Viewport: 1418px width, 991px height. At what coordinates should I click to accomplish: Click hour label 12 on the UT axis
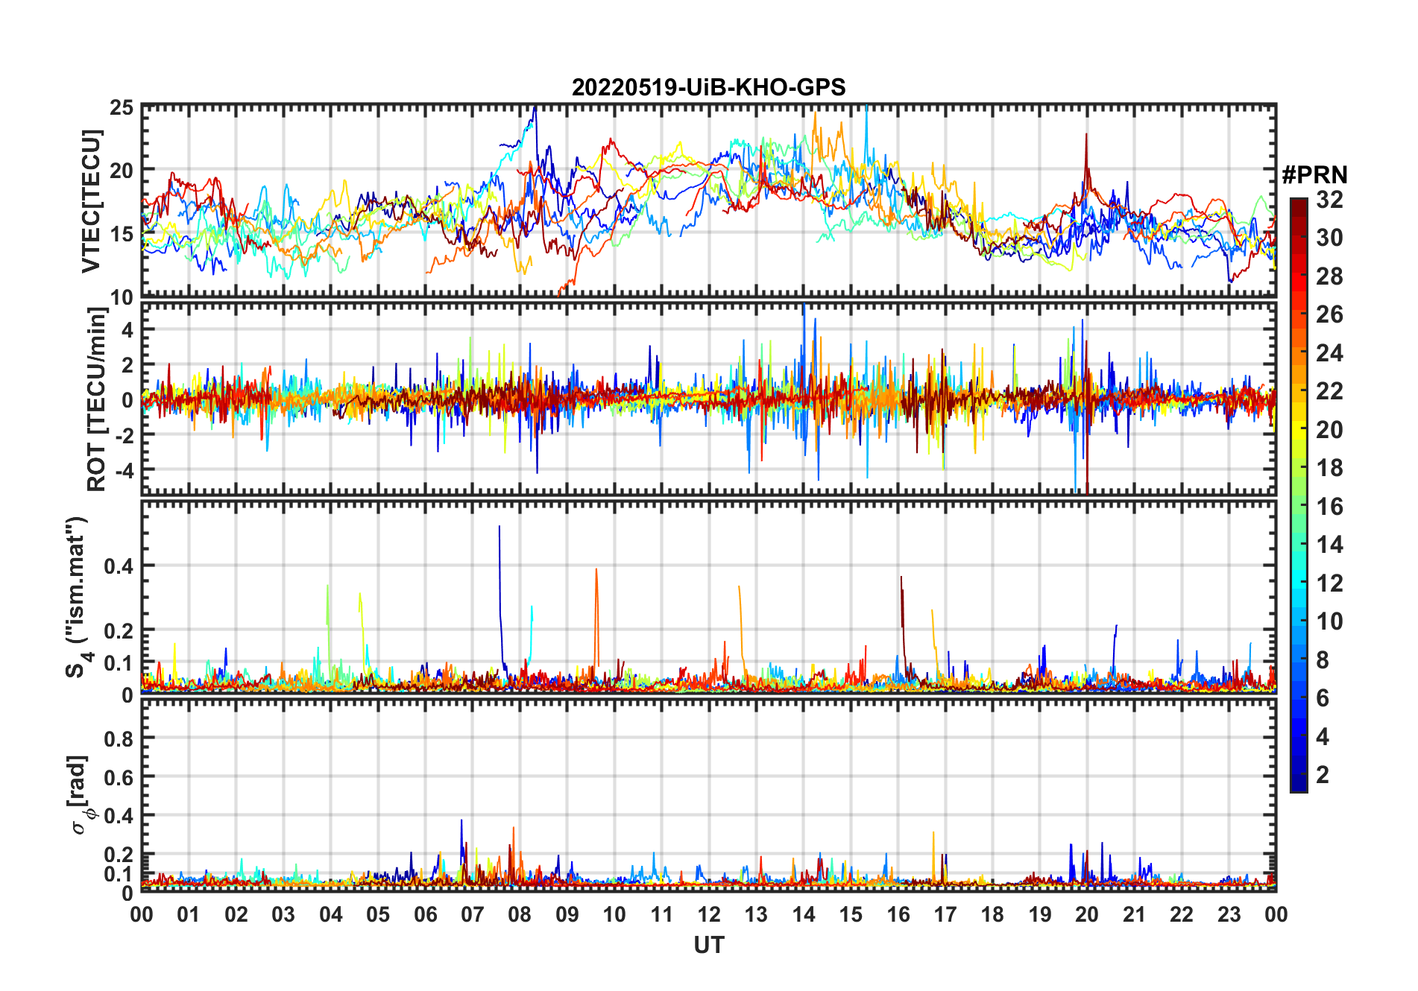point(709,914)
